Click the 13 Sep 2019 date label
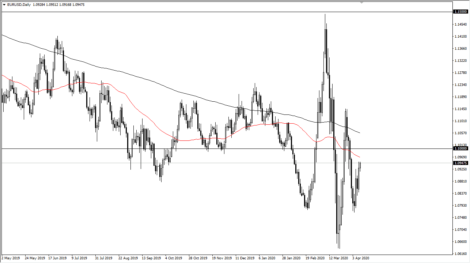Image resolution: width=470 pixels, height=263 pixels. pos(151,258)
